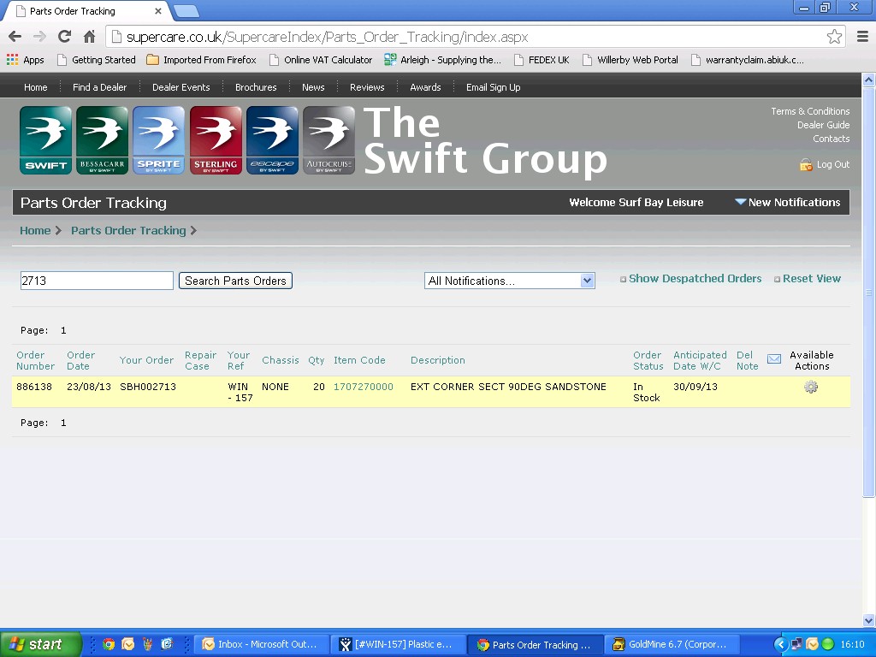Launch Chrome from the quick launch bar
The image size is (876, 657).
(x=109, y=644)
